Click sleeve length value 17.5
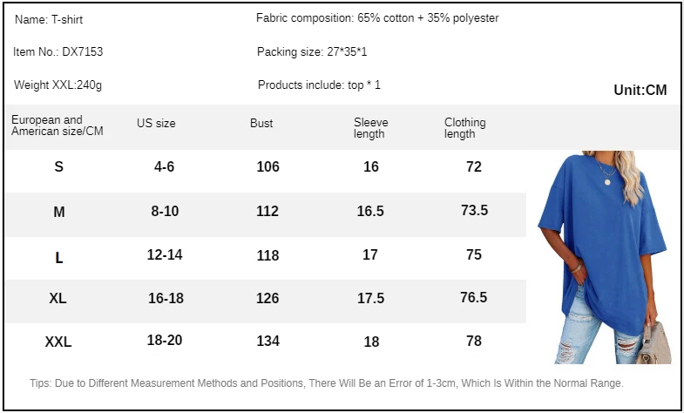Screen dimensions: 684x413 [x=371, y=298]
